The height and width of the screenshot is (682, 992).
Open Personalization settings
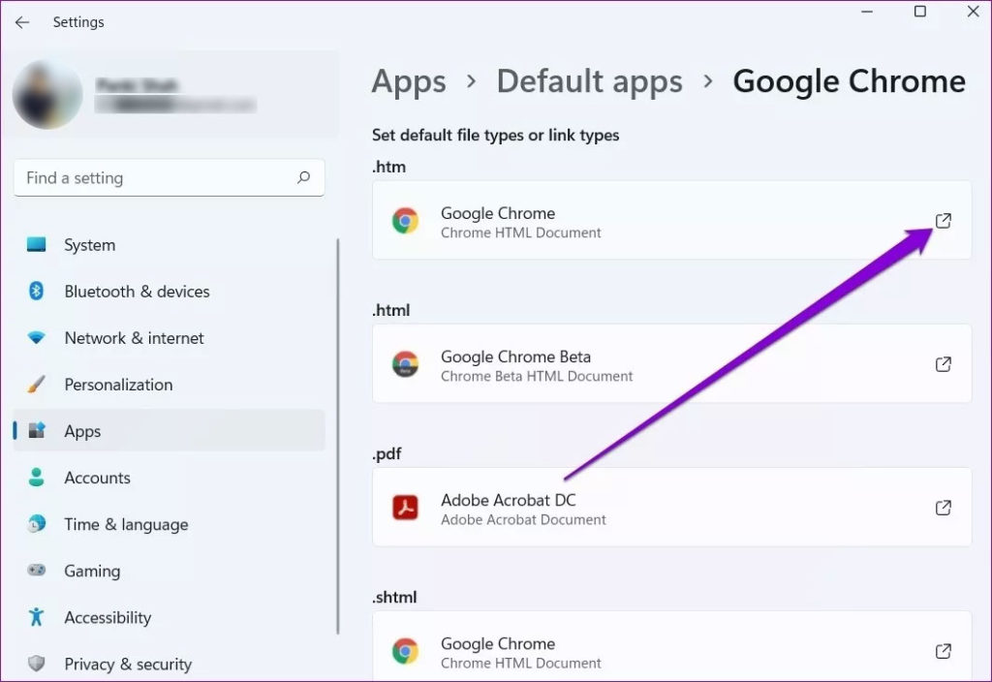169,385
